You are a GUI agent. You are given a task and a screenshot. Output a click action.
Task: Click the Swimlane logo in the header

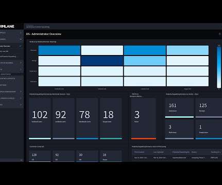point(7,26)
